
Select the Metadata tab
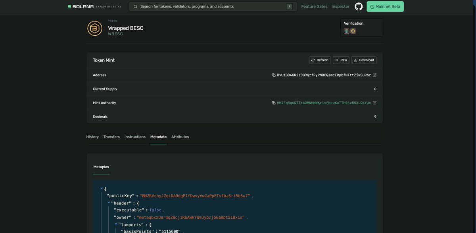158,137
